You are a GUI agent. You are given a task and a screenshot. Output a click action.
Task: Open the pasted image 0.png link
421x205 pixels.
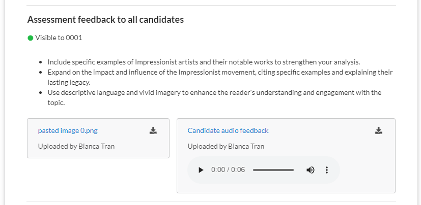[68, 130]
